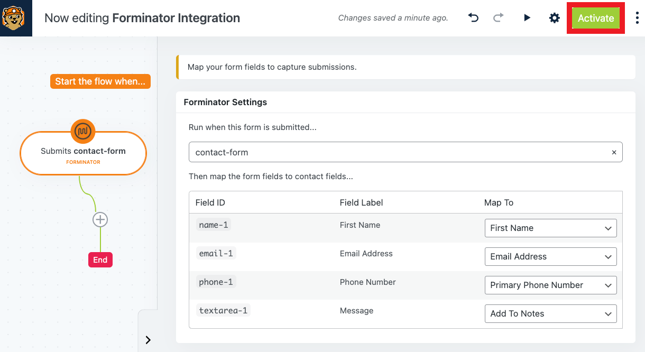Image resolution: width=645 pixels, height=352 pixels.
Task: Click the Forminator Settings heading
Action: pos(225,102)
